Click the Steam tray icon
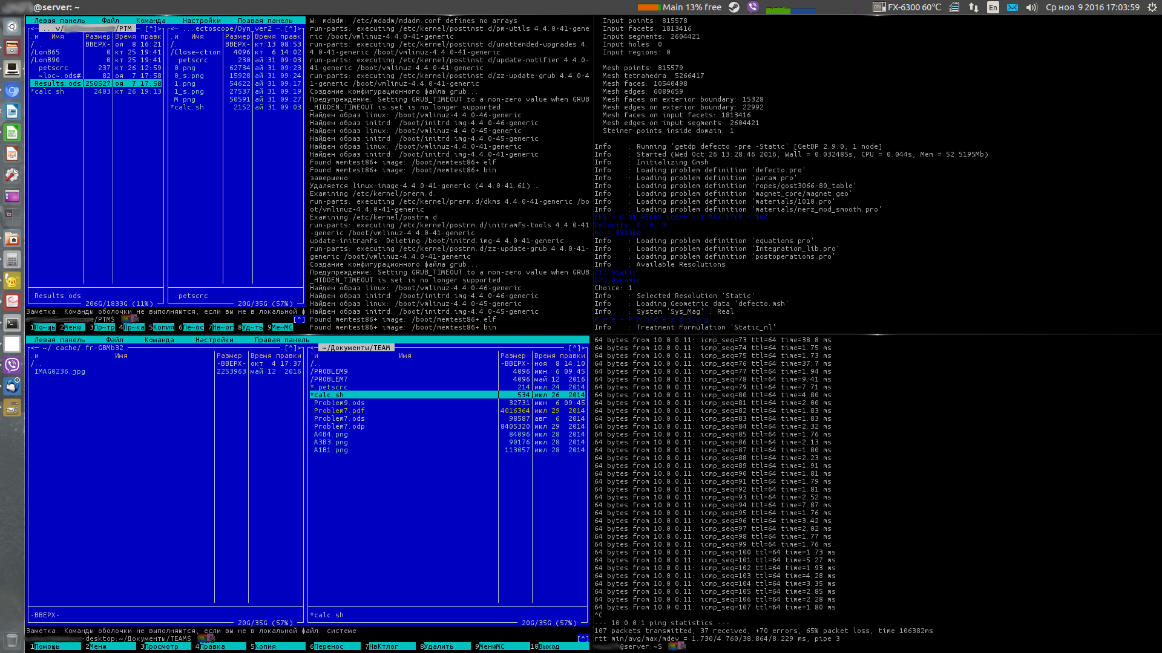This screenshot has height=653, width=1162. [x=734, y=7]
